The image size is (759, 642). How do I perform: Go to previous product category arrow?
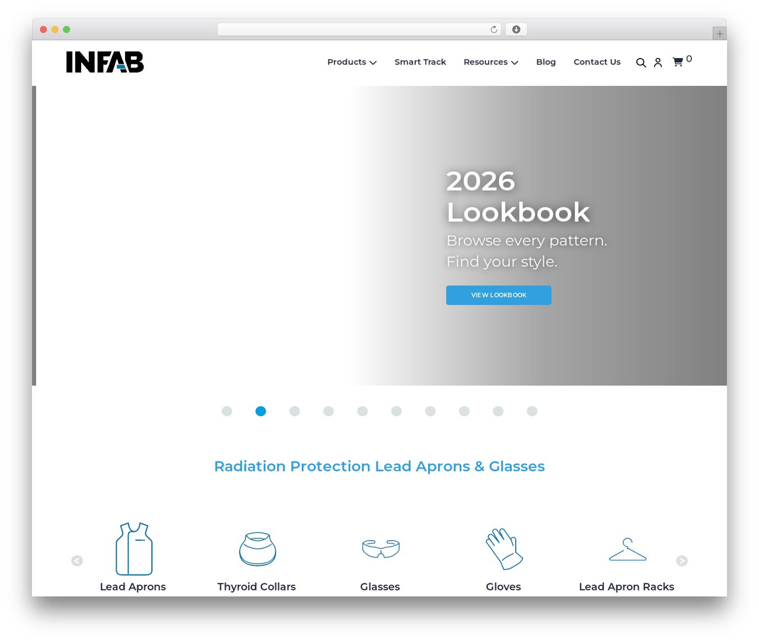tap(77, 561)
